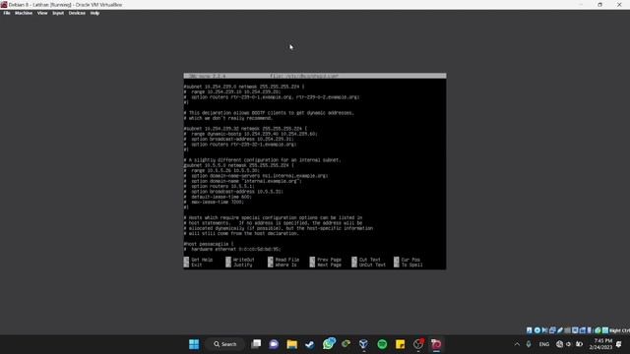
Task: Click the 'max-lease-time 7200;' line
Action: 217,202
